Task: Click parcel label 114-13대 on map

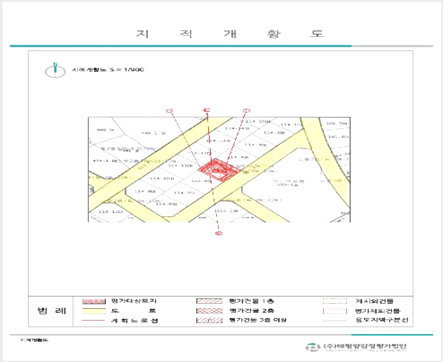Action: point(219,141)
